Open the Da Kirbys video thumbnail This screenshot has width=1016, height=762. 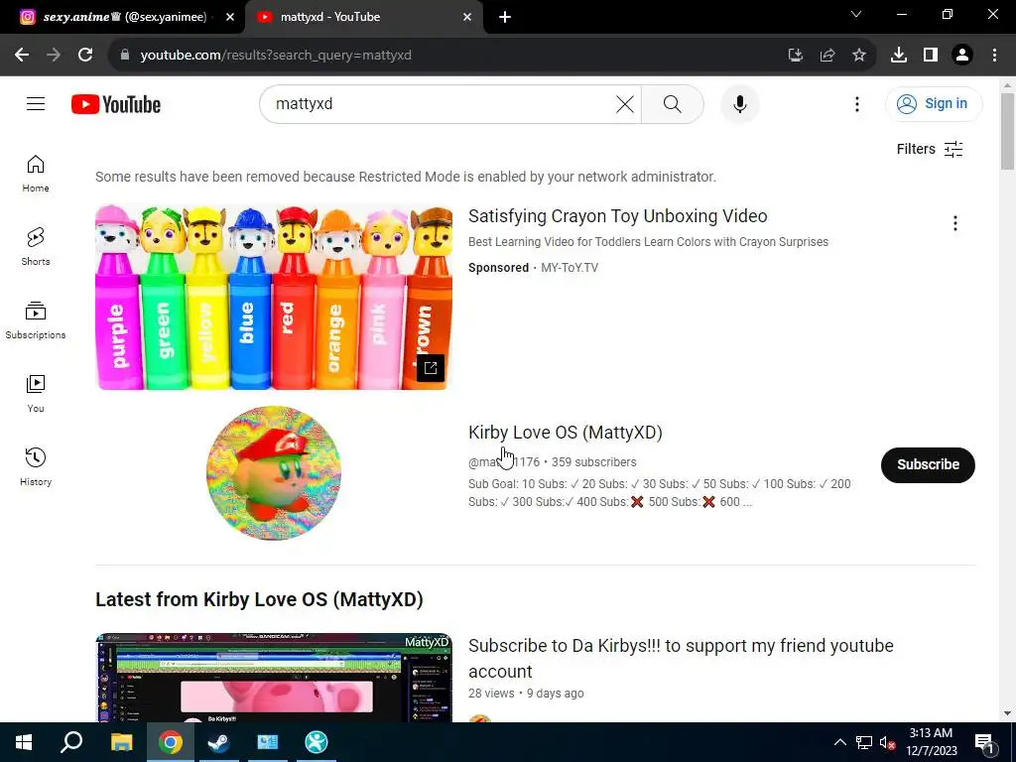[274, 677]
